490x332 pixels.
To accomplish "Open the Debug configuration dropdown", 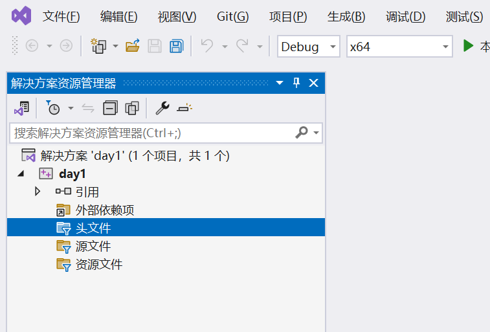I will pos(309,47).
